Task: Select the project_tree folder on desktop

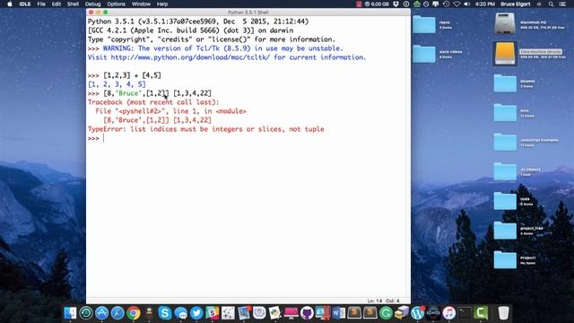Action: [x=505, y=231]
